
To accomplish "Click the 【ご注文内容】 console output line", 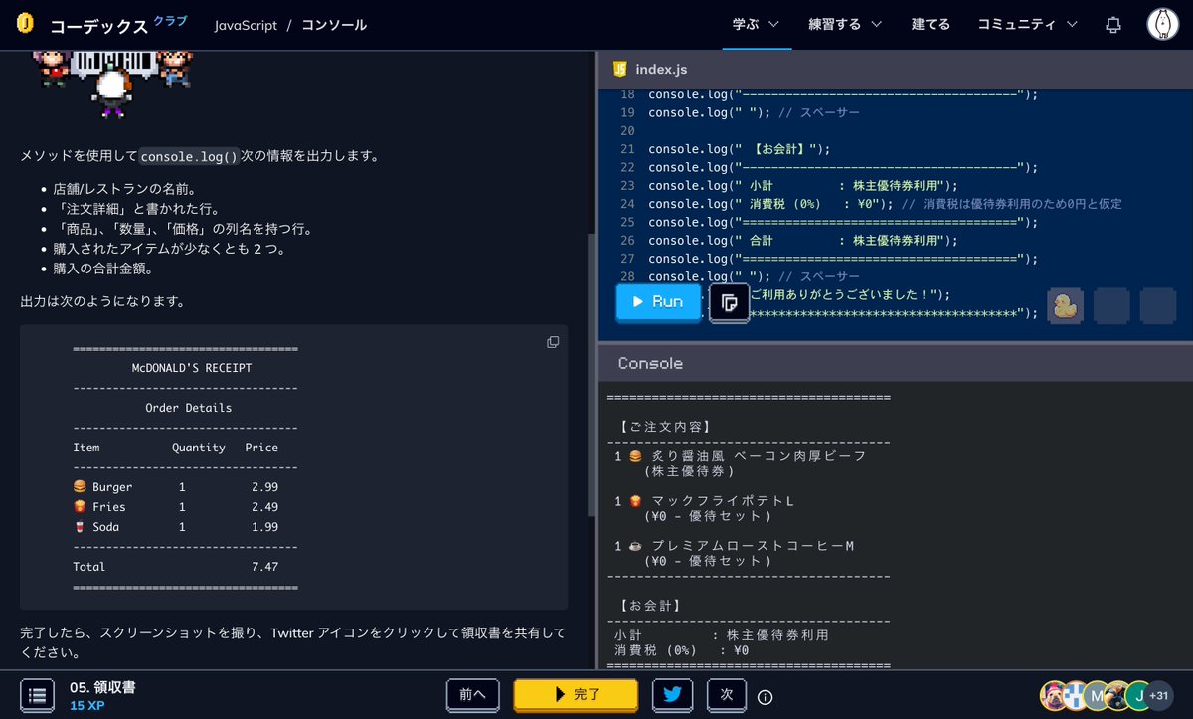I will [663, 427].
